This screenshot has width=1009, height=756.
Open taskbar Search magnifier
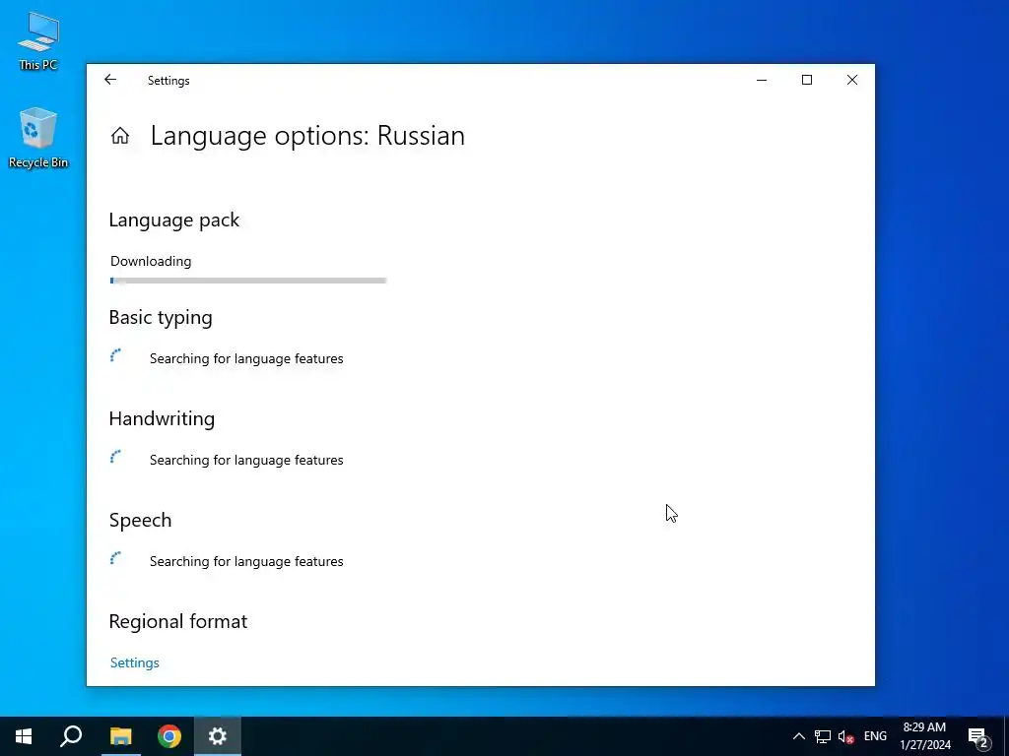click(71, 736)
